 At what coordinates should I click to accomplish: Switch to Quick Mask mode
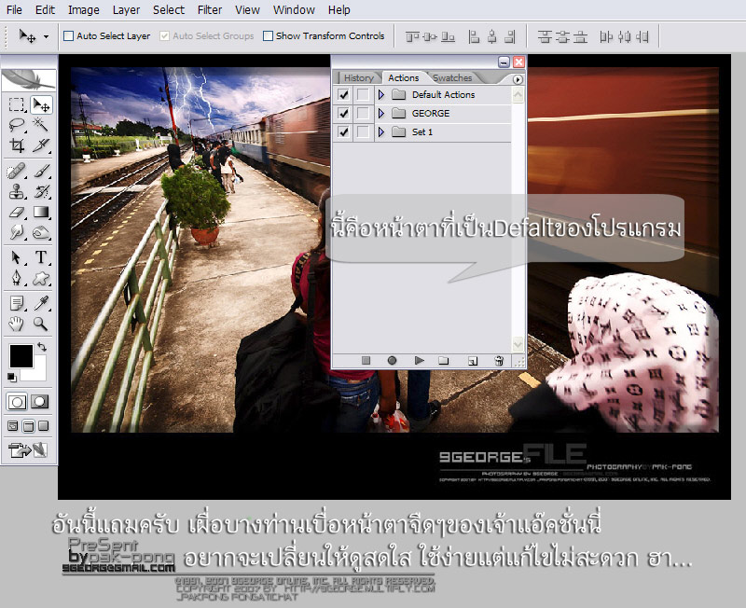point(40,402)
